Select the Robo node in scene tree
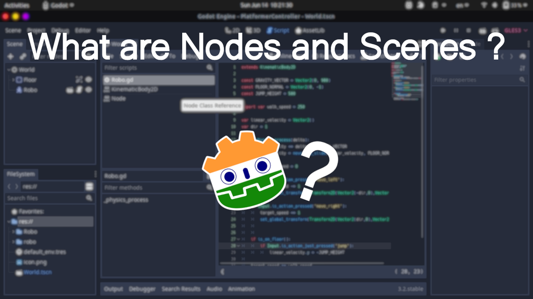 [x=30, y=90]
